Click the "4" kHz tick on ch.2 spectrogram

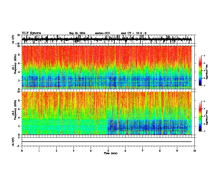pos(19,118)
